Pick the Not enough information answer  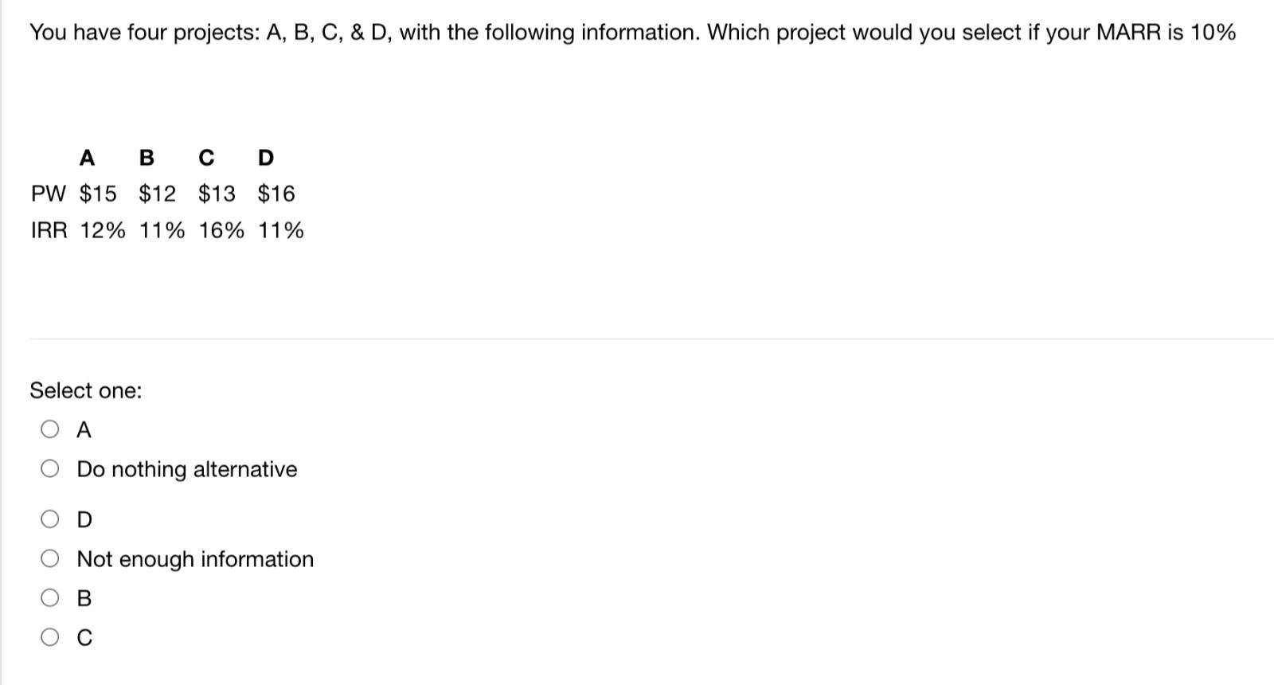[x=49, y=558]
